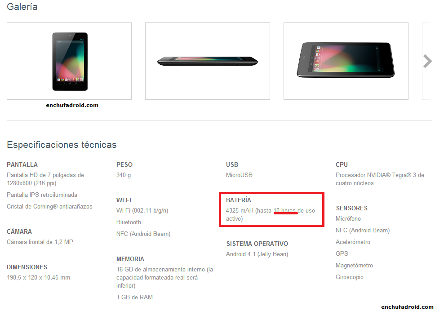This screenshot has height=311, width=435.
Task: Click the BATERÍA specification label
Action: (239, 200)
